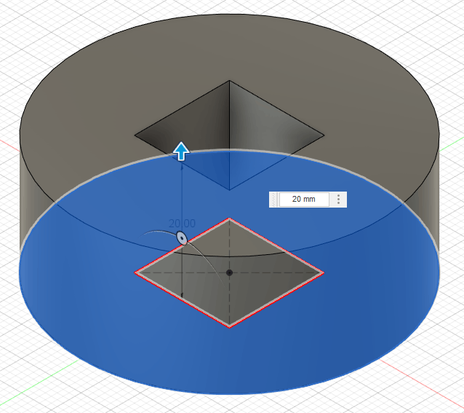
Task: Click the sketch center point of the square
Action: point(229,272)
